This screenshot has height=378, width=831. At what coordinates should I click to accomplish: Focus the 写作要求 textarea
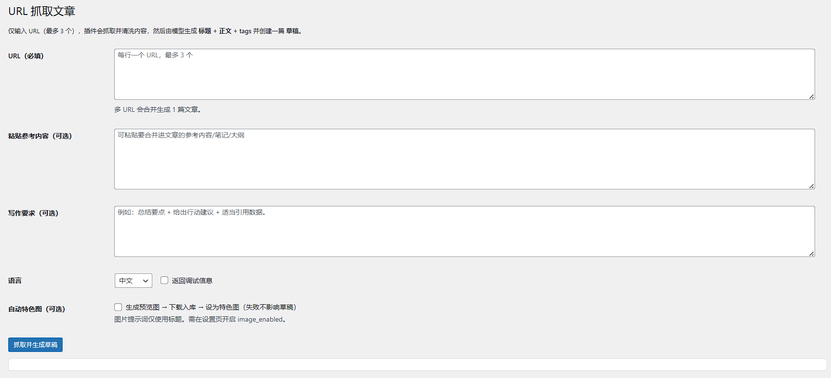click(x=464, y=231)
